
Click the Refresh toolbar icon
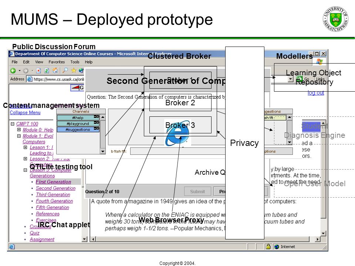coord(47,71)
